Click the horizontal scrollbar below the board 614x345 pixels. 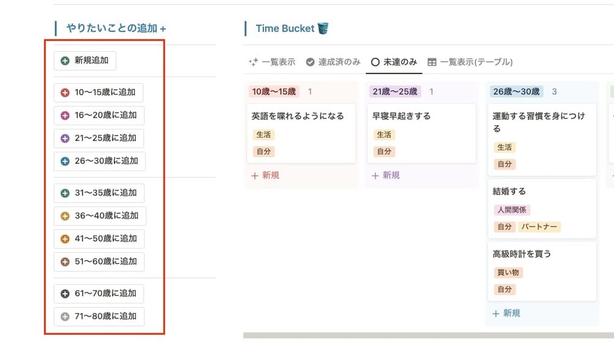coord(428,335)
